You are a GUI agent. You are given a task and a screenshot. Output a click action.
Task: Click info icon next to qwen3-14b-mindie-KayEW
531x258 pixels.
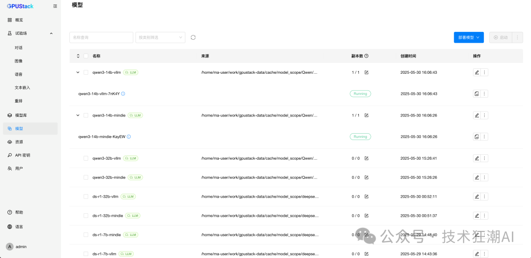pos(129,137)
